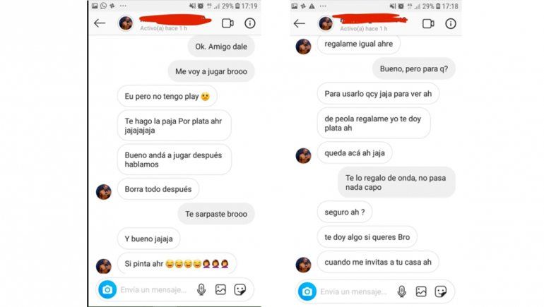Tap the 'Te sarpaste brooo' message bubble

coord(216,214)
